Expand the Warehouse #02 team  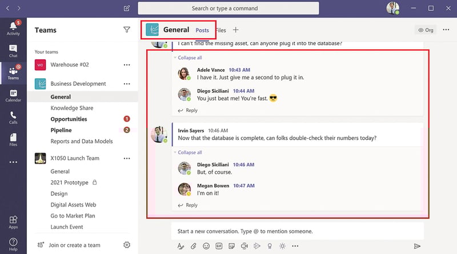point(69,64)
